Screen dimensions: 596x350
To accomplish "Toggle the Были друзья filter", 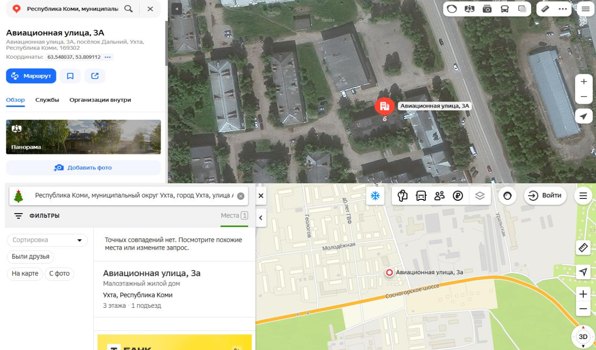I will (30, 257).
